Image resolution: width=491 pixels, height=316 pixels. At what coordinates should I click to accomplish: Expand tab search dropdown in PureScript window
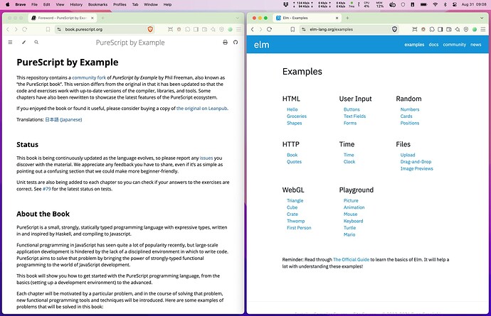pos(238,18)
